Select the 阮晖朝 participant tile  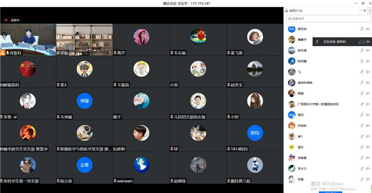pos(141,136)
